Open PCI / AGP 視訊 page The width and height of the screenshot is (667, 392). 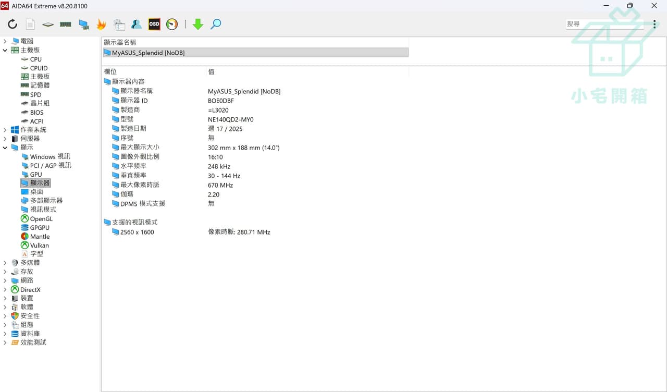point(51,165)
